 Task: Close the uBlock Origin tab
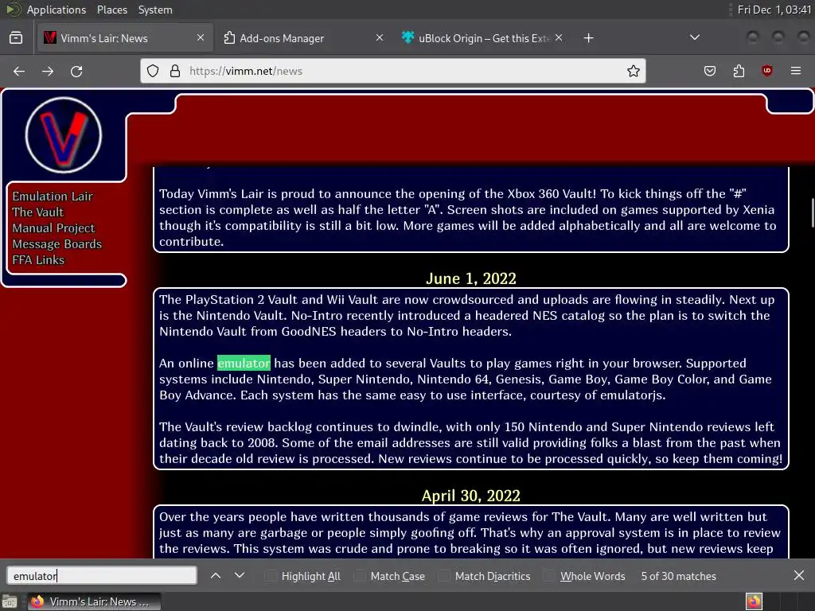pyautogui.click(x=559, y=38)
